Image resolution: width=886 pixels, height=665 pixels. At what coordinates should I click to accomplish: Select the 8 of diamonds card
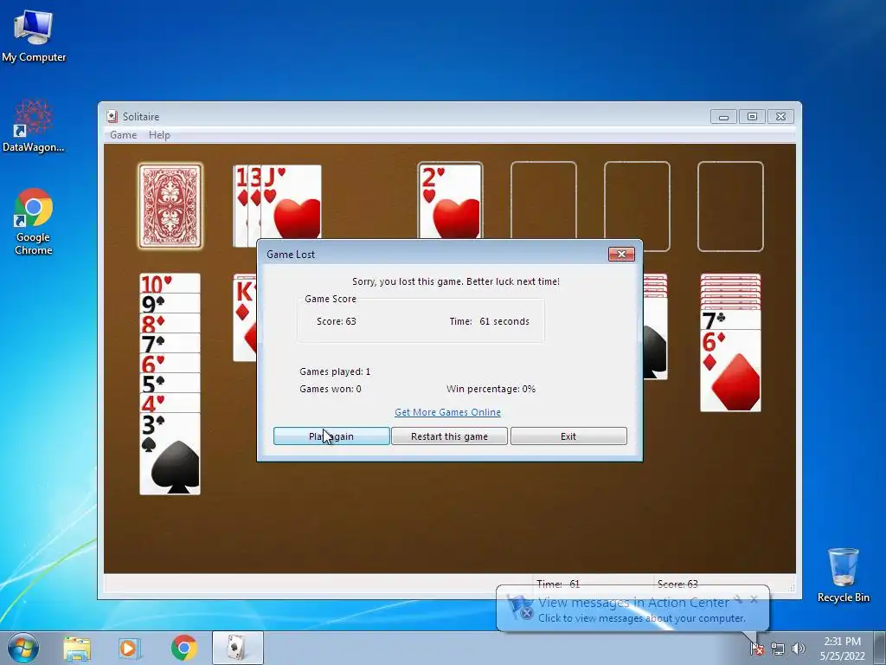tap(170, 323)
